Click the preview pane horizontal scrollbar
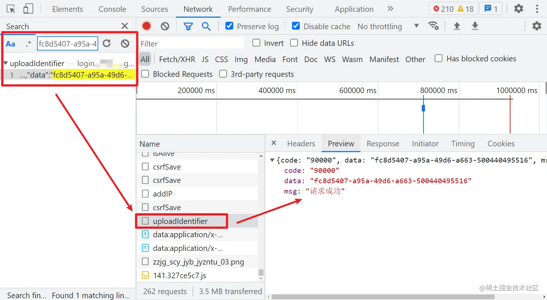The image size is (547, 300). coord(383,297)
